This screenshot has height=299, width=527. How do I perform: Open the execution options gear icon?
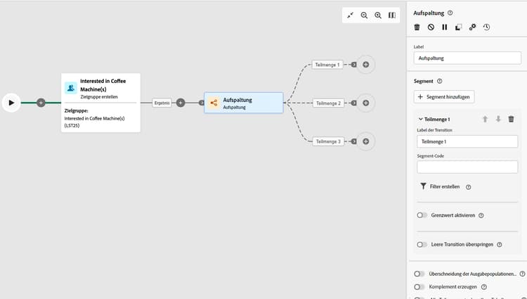coord(472,27)
